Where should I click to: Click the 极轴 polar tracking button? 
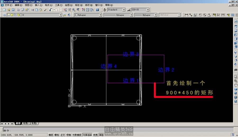coord(68,135)
